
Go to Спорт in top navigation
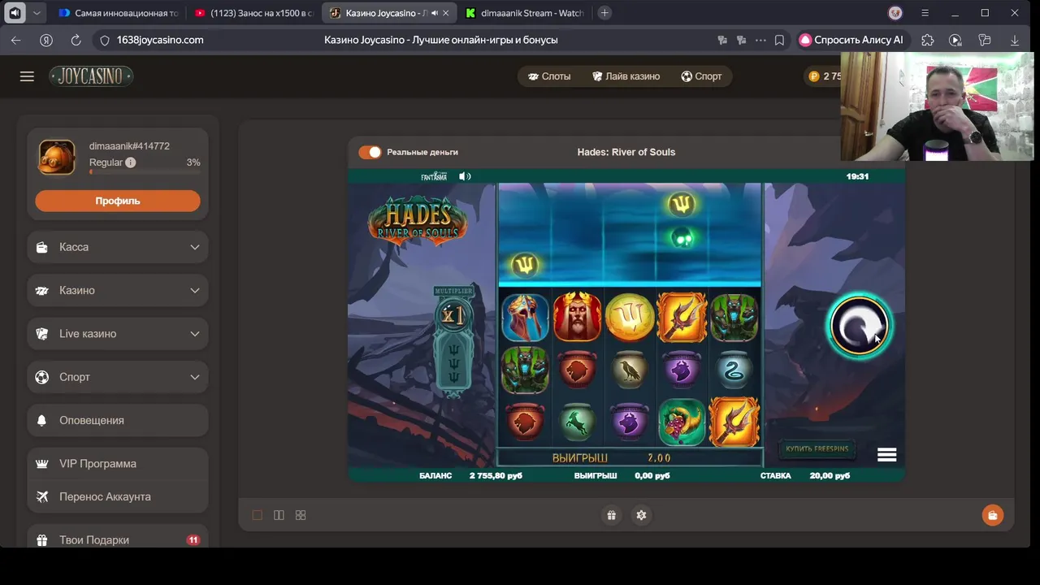[x=701, y=76]
